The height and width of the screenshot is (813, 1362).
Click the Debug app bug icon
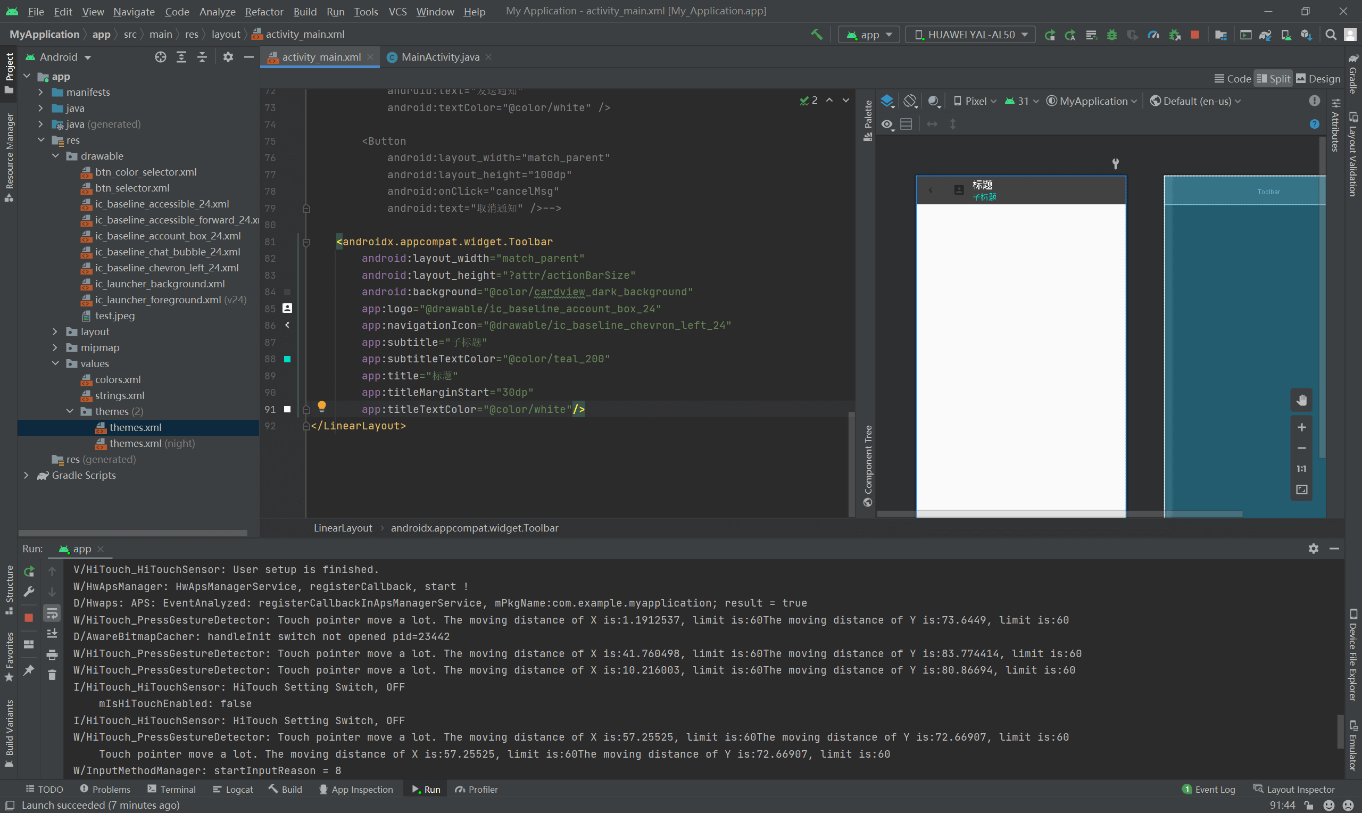[x=1111, y=35]
